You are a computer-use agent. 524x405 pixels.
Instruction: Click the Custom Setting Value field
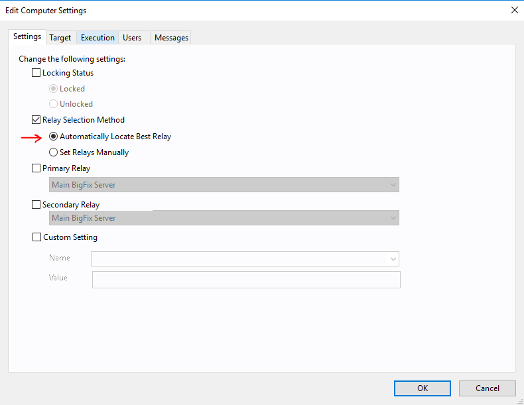coord(246,280)
